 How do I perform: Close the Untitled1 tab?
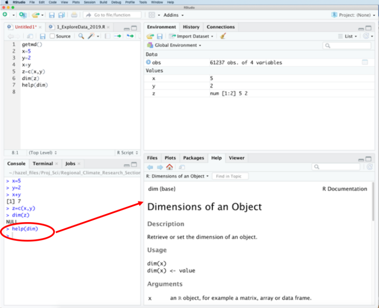pos(40,27)
